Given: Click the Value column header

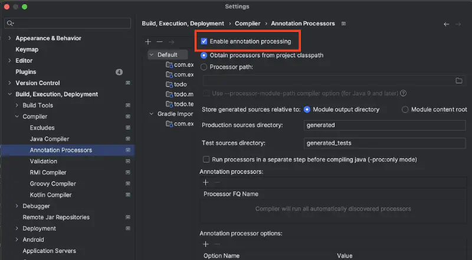Looking at the screenshot, I should point(345,255).
